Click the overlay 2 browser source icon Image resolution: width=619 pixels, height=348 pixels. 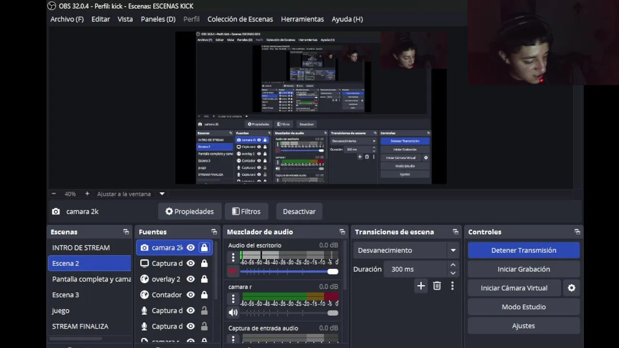[144, 279]
